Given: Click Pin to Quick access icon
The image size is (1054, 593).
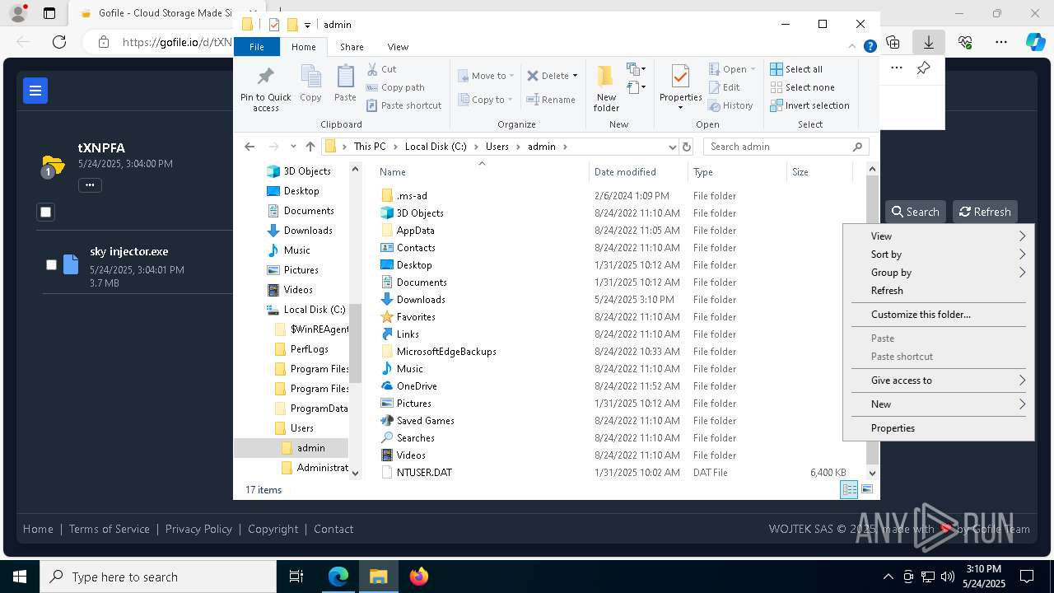Looking at the screenshot, I should point(265,89).
